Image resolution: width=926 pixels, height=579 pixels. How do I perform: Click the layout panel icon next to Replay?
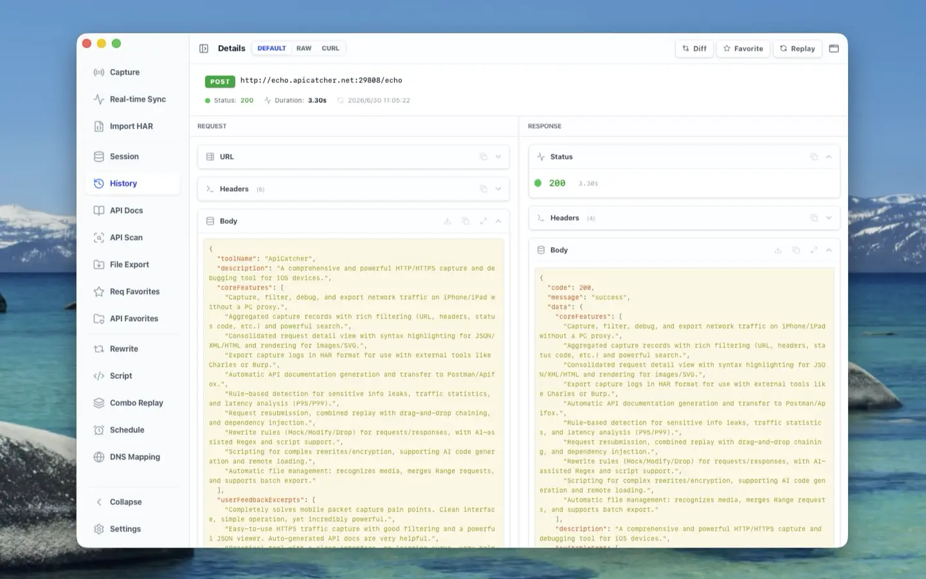tap(834, 48)
